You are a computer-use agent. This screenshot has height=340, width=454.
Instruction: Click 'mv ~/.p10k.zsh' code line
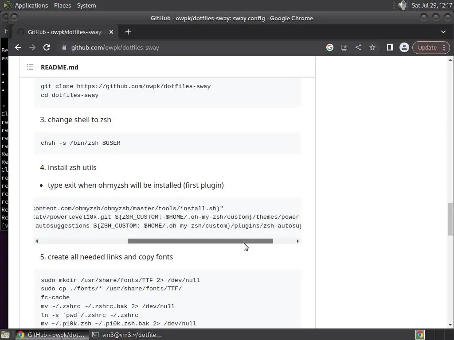click(x=118, y=324)
